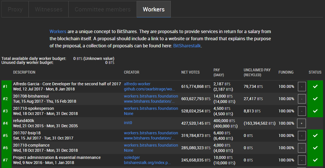Visit the BitSharestalk link
This screenshot has height=168, width=325.
[187, 46]
